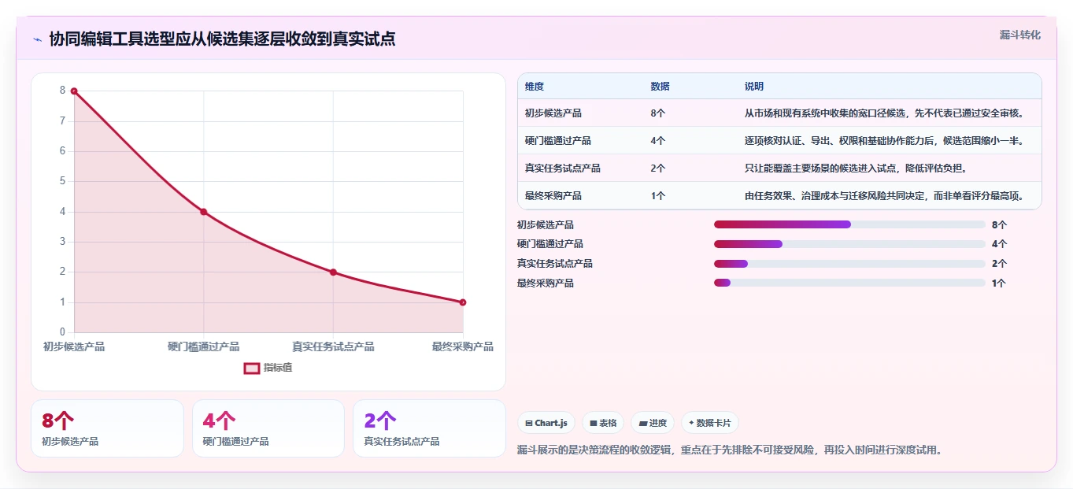The height and width of the screenshot is (489, 1073).
Task: Open the 4个 硬门槛通过产品 stat card
Action: 268,428
